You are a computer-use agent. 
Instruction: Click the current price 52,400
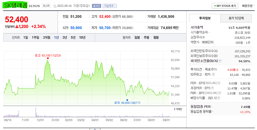pyautogui.click(x=17, y=19)
